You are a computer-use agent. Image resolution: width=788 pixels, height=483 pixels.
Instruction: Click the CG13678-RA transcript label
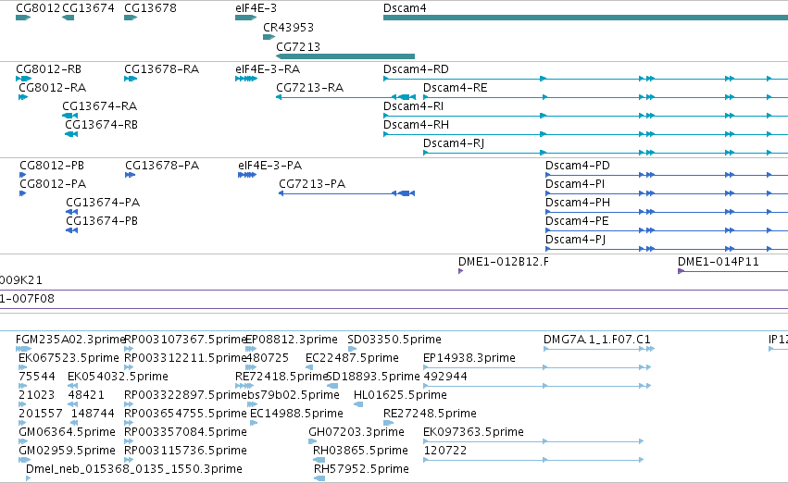click(162, 68)
